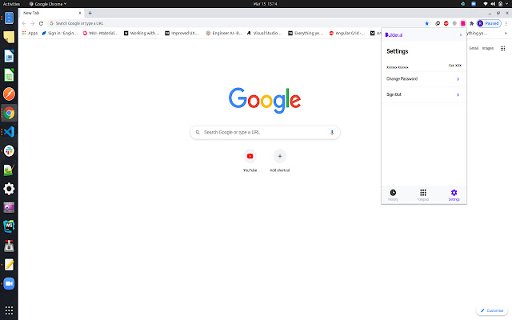
Task: Open Activities overview in top bar
Action: click(x=11, y=4)
